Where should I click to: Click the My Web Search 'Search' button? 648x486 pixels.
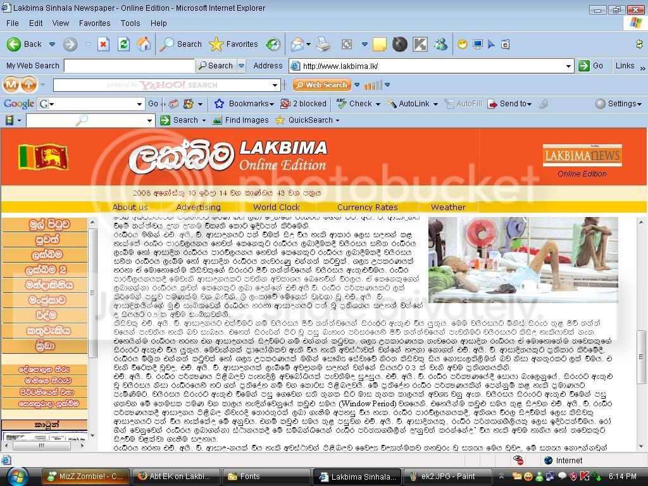click(215, 66)
